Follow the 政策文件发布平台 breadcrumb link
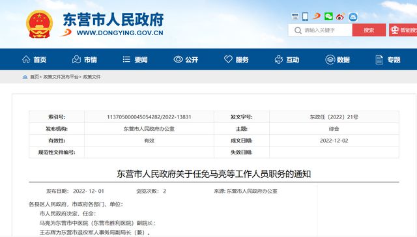This screenshot has height=237, width=417. click(61, 77)
